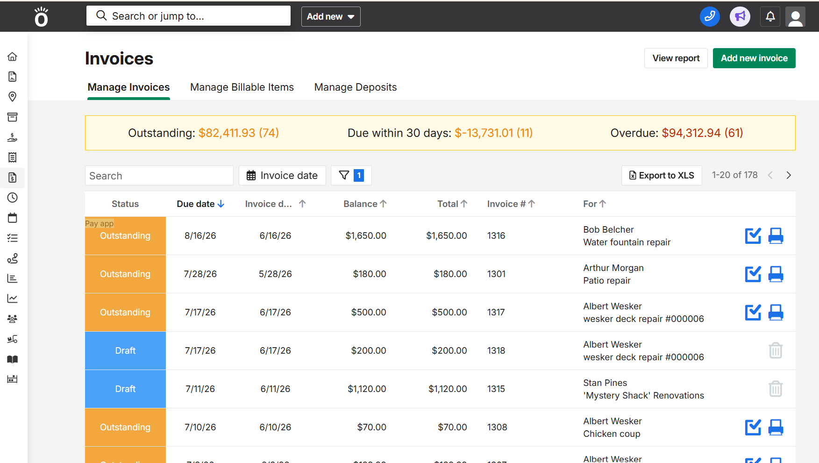
Task: Click the blue phone icon in header
Action: point(710,17)
